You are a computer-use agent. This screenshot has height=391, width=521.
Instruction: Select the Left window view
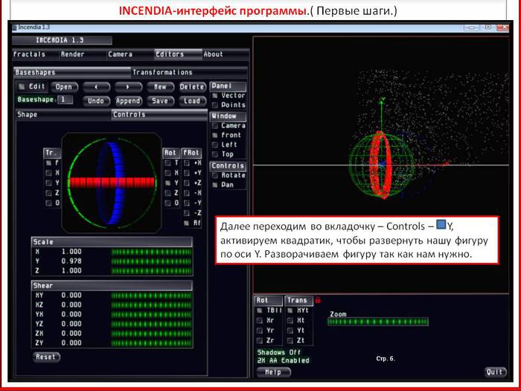coord(215,144)
